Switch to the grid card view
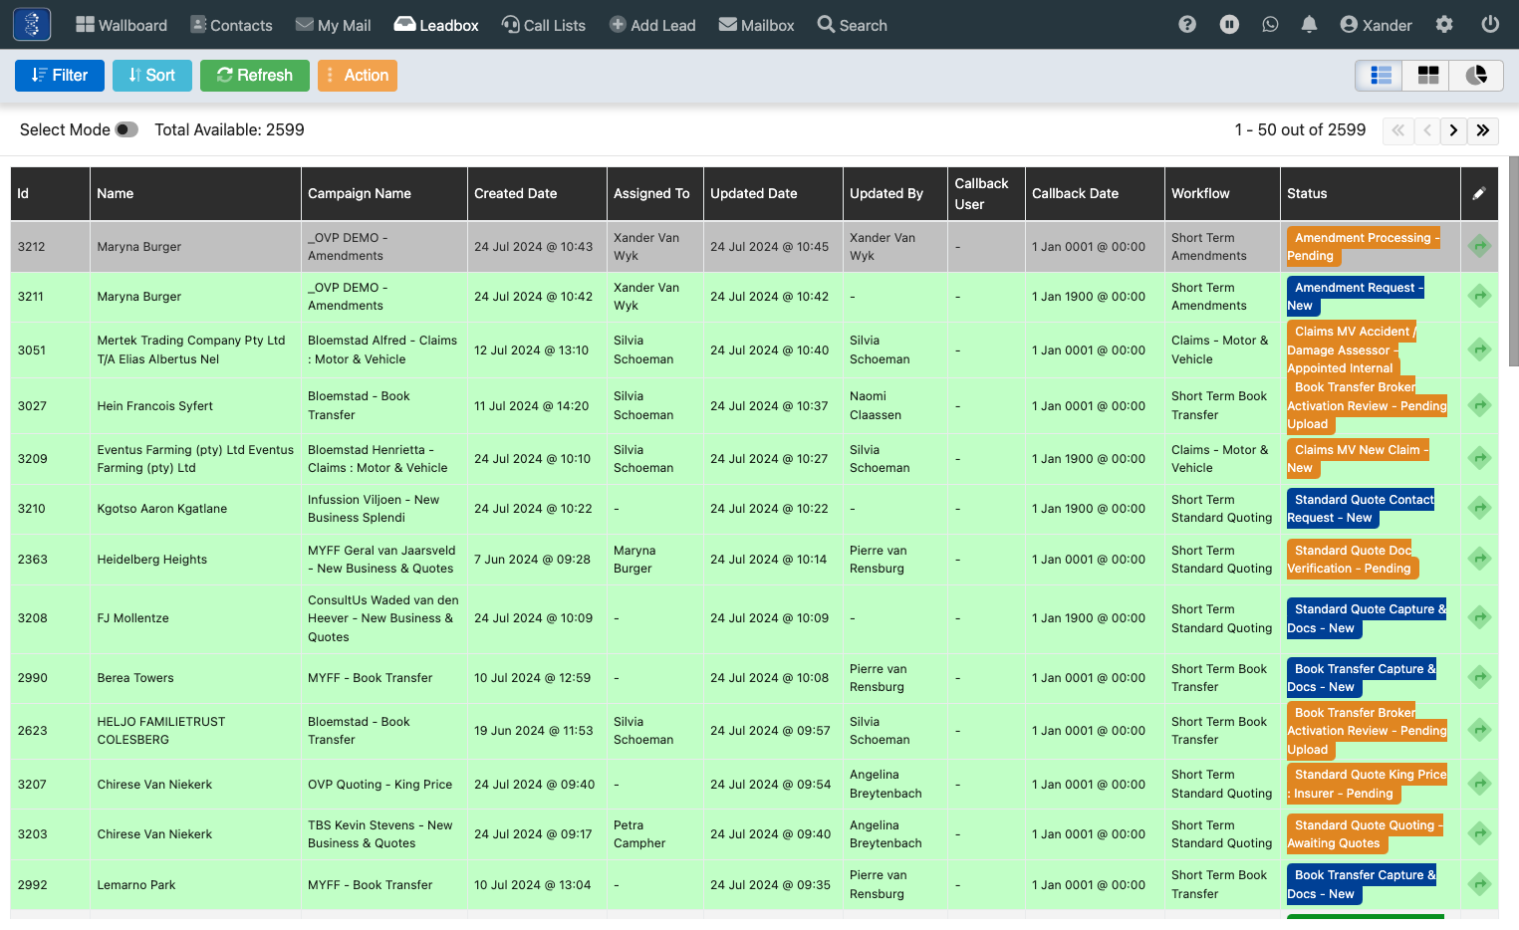Screen dimensions: 1519x930 pyautogui.click(x=1428, y=76)
